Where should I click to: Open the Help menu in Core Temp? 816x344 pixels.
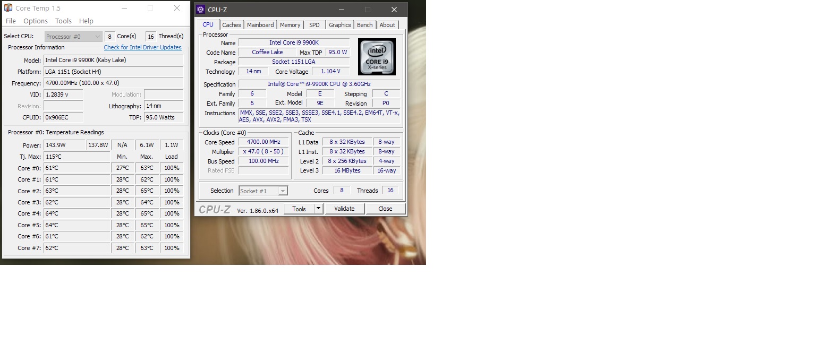point(86,21)
